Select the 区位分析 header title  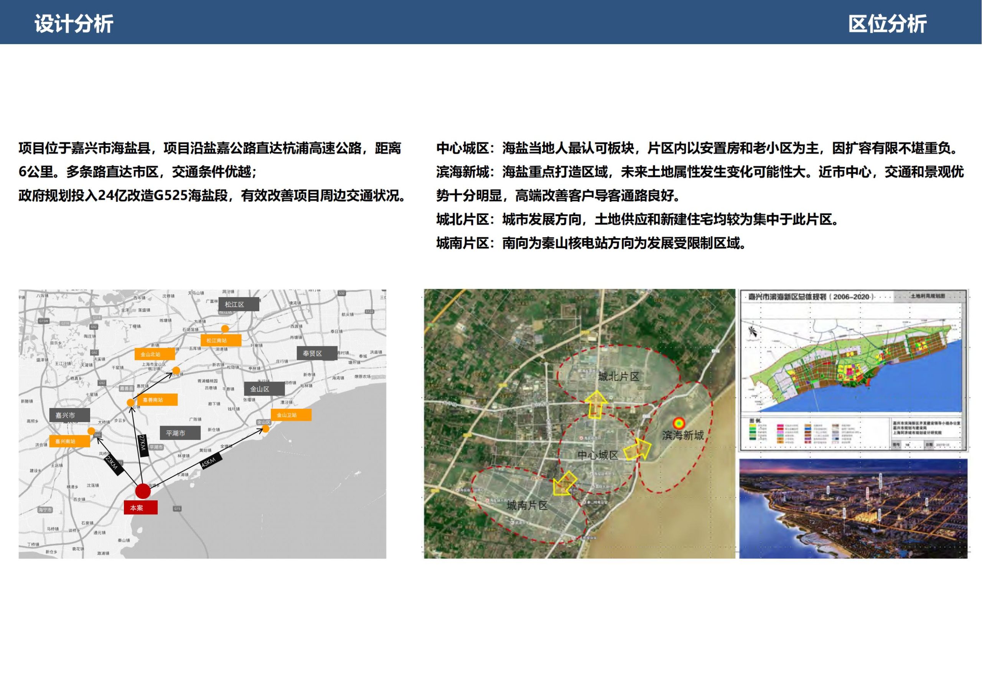[888, 23]
